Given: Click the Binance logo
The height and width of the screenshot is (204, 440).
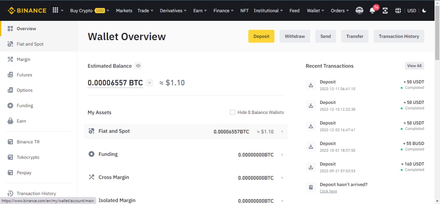Looking at the screenshot, I should (x=27, y=10).
